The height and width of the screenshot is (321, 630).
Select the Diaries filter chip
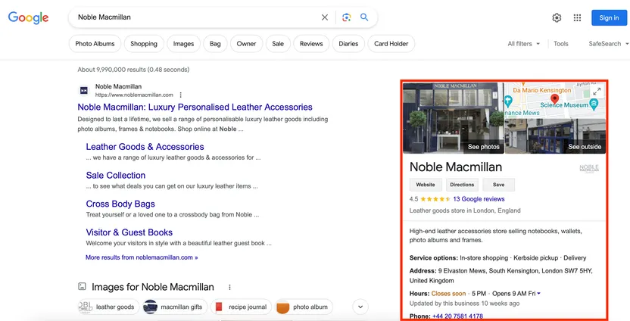coord(348,44)
